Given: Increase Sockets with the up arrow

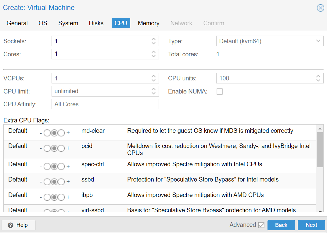Looking at the screenshot, I should coord(153,39).
